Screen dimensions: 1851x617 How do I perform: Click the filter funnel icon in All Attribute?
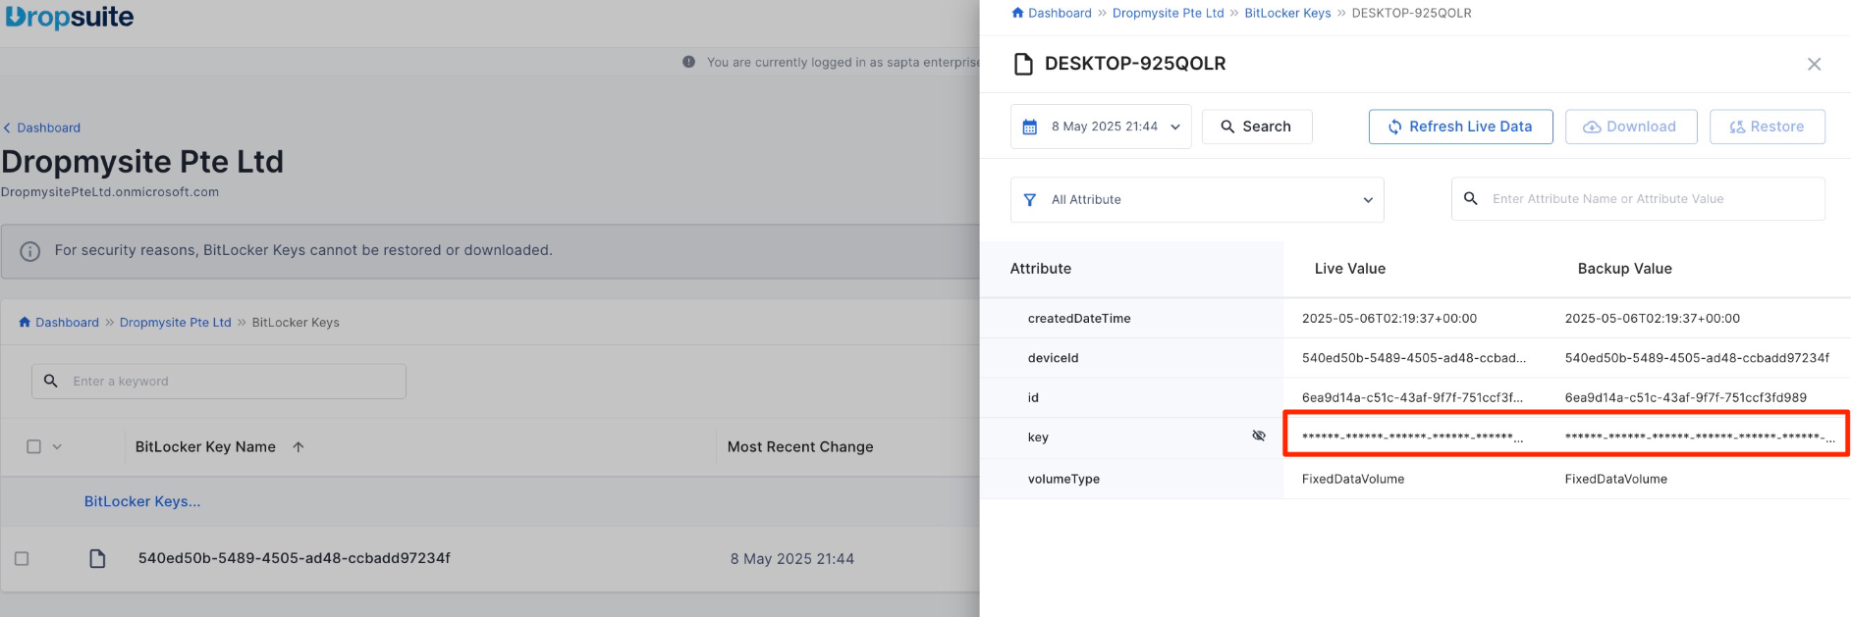(x=1029, y=199)
